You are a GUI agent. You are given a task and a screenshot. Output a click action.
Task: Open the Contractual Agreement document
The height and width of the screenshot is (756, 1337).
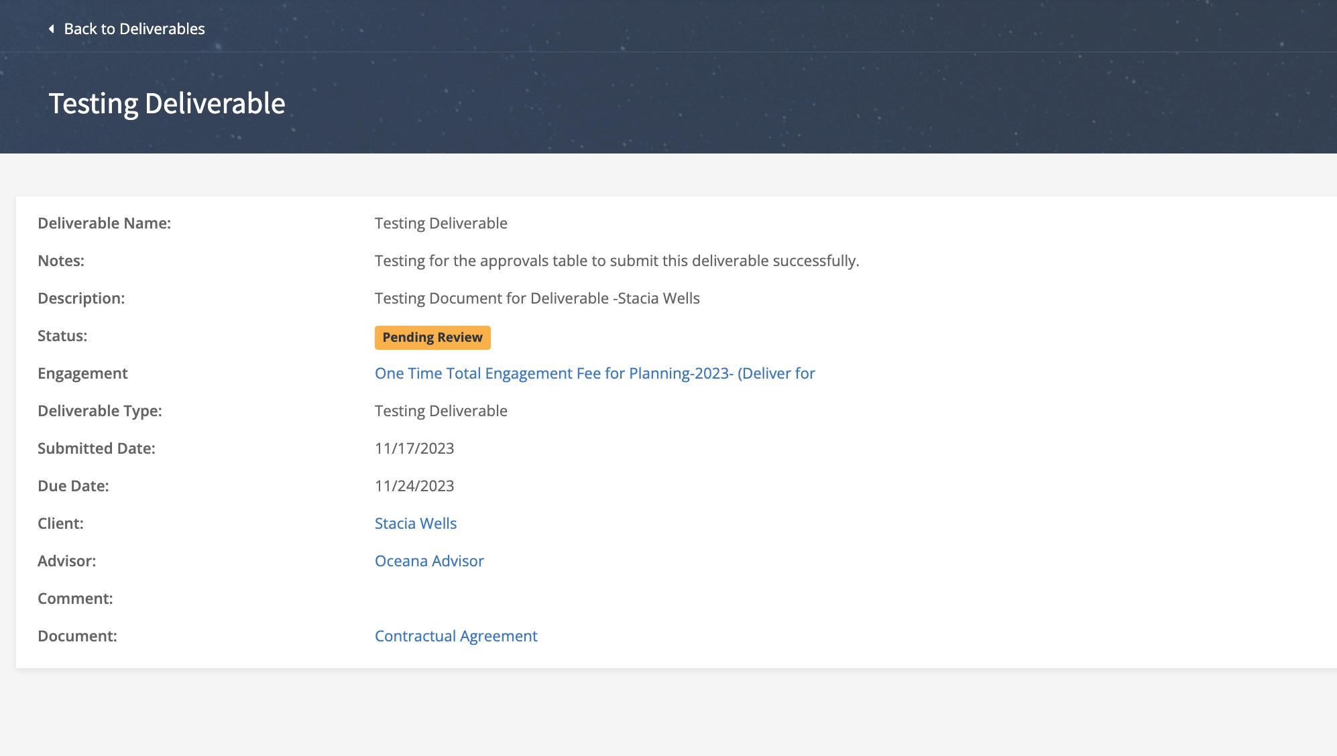pyautogui.click(x=455, y=636)
